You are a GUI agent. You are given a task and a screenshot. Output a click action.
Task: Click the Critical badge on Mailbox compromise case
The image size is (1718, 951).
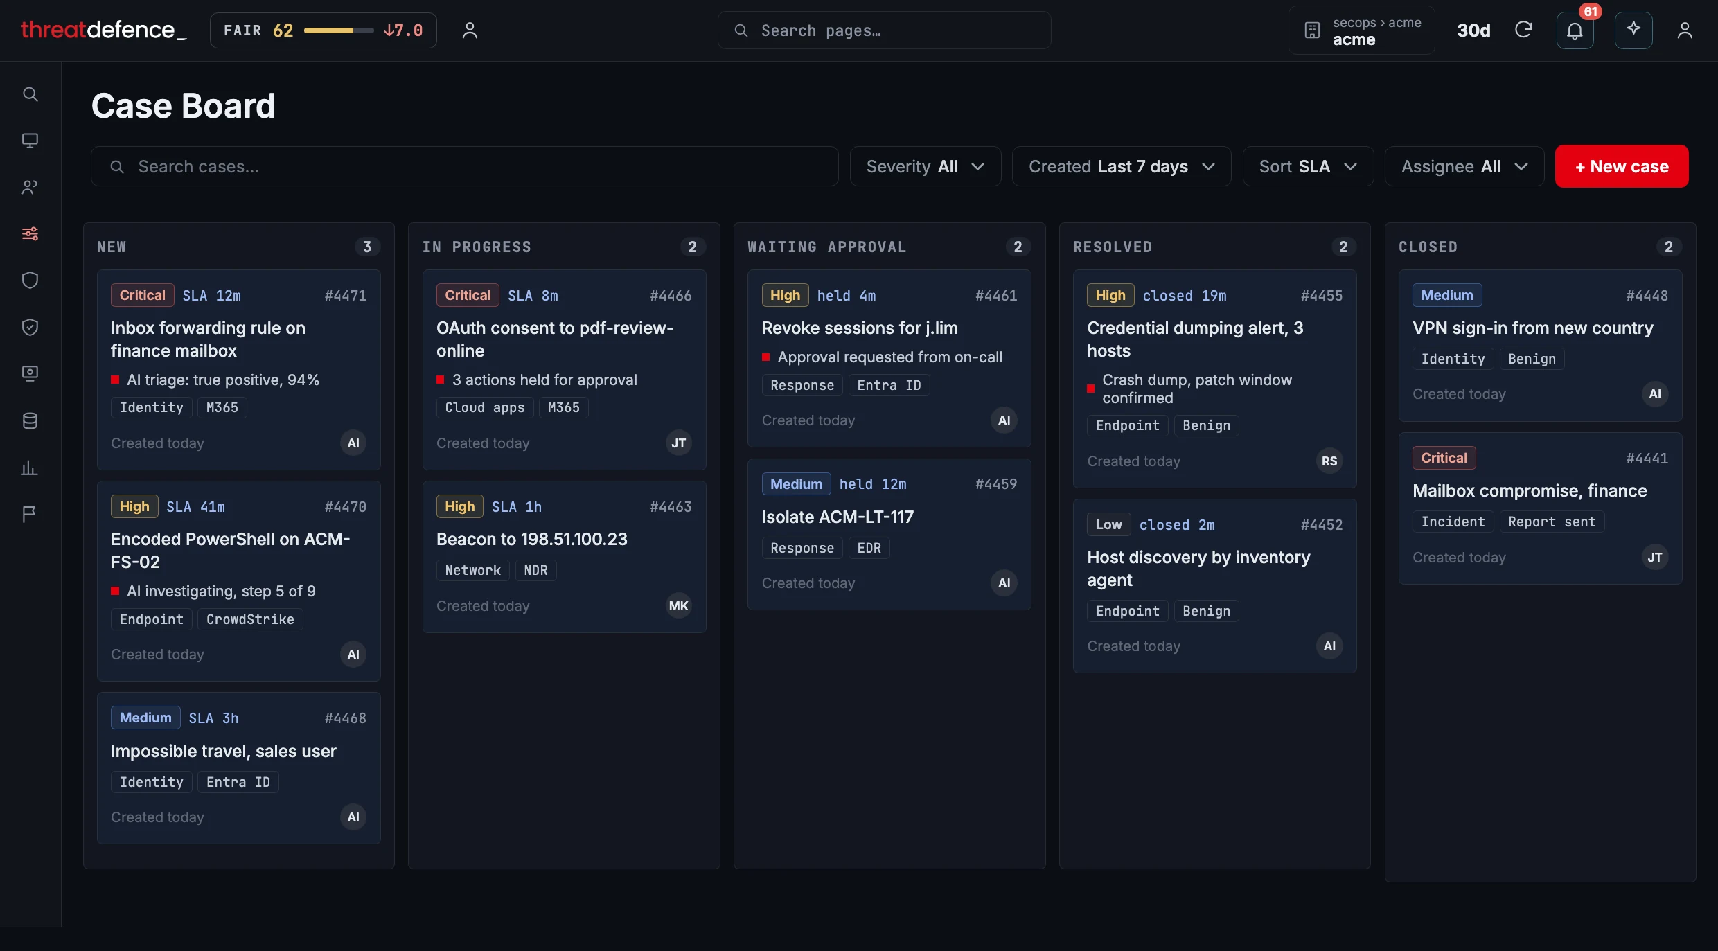pyautogui.click(x=1444, y=458)
